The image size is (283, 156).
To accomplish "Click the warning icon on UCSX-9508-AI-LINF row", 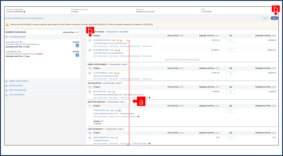I will [x=119, y=50].
